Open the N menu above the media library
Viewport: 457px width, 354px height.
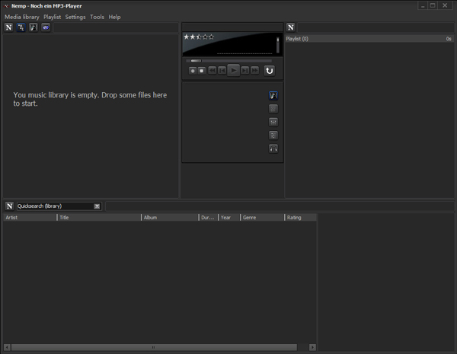tap(8, 27)
